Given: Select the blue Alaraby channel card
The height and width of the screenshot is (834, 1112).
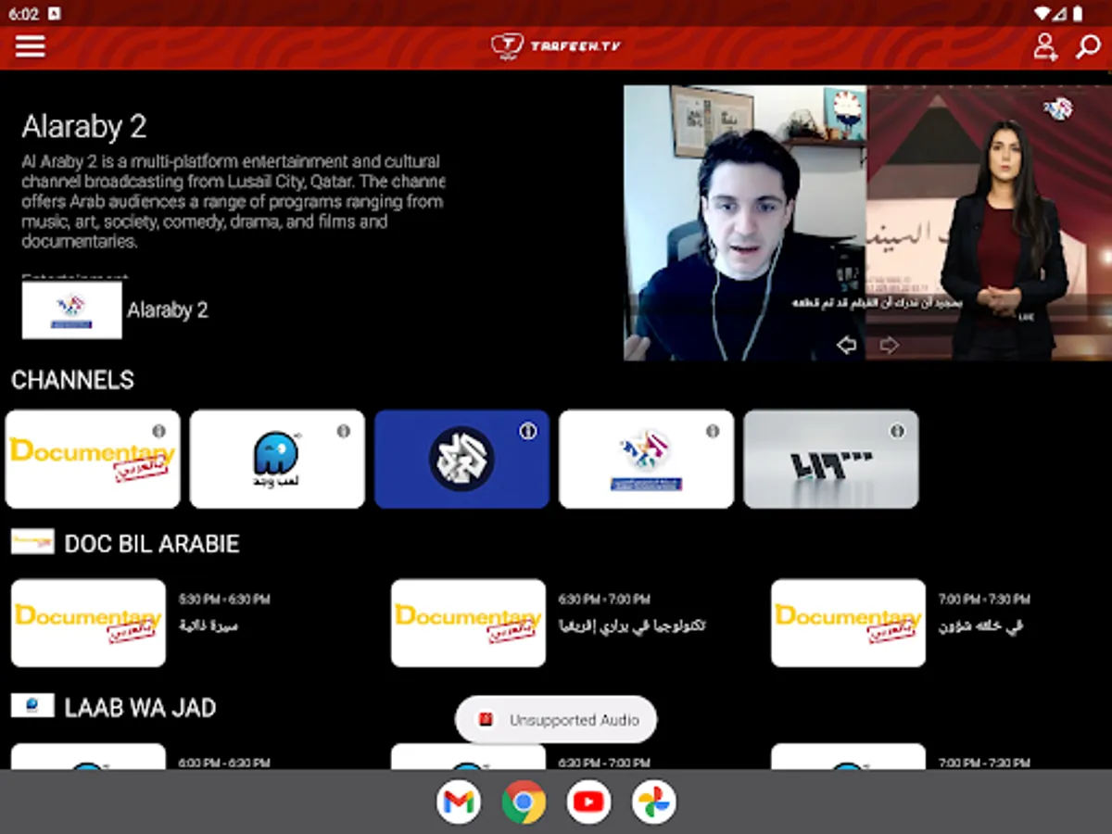Looking at the screenshot, I should [x=461, y=460].
